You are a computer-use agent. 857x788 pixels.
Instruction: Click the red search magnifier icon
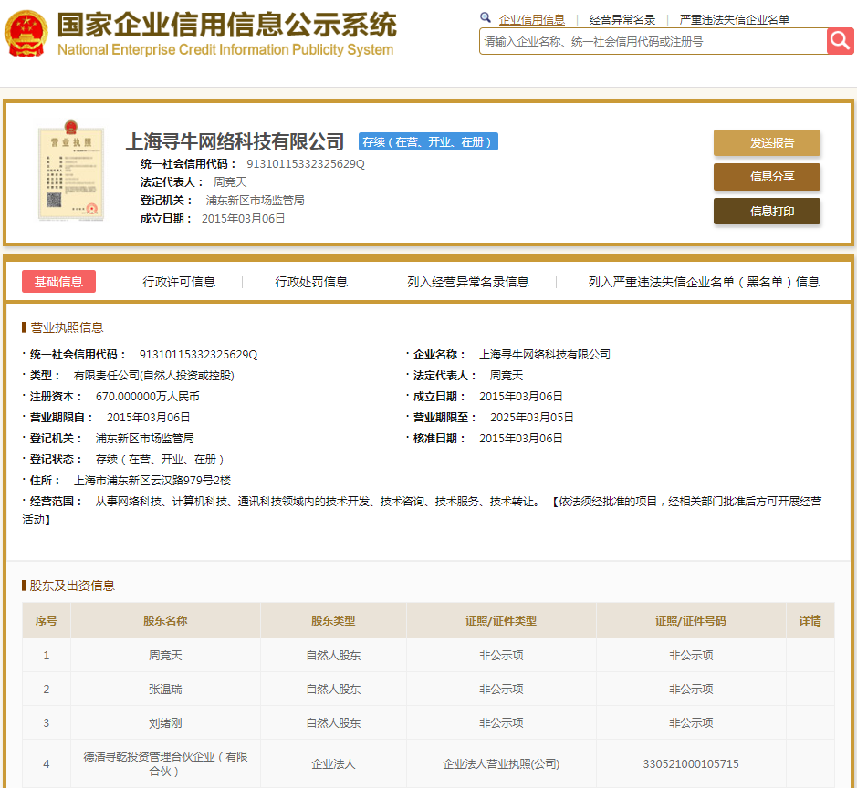(x=840, y=40)
